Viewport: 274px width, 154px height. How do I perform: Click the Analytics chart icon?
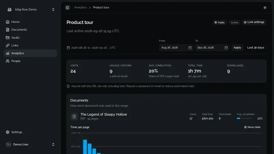point(8,53)
